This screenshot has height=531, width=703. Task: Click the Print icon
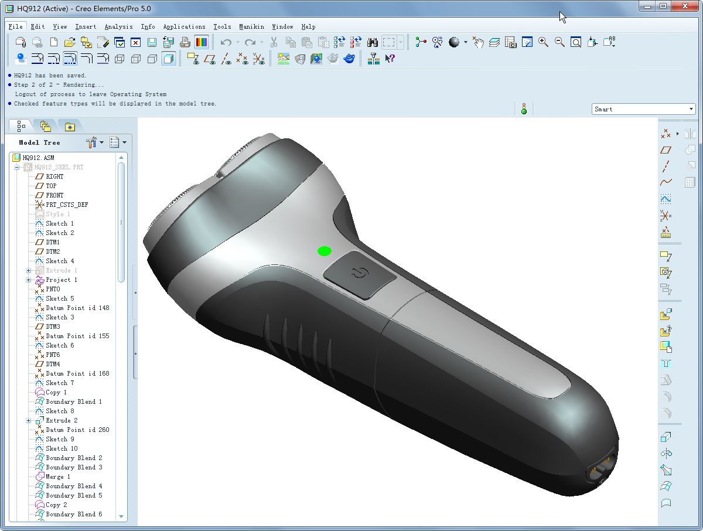(x=185, y=42)
